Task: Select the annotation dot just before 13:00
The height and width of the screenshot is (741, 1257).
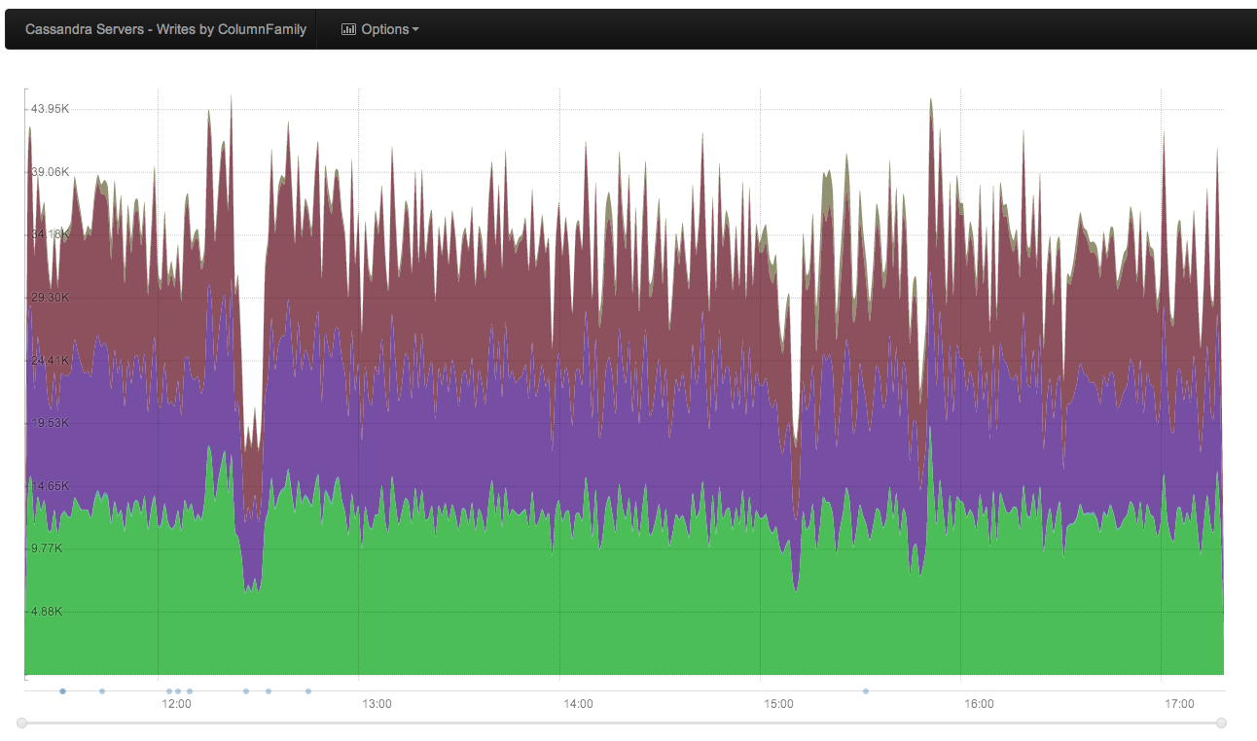Action: [308, 691]
